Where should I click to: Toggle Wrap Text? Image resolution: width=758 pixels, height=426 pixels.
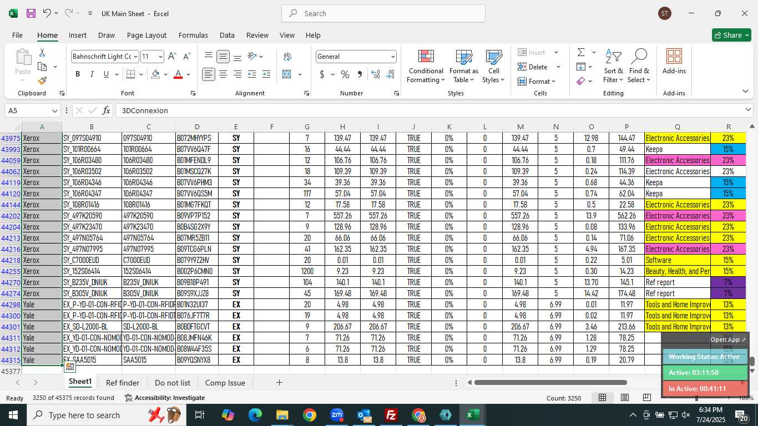coord(287,57)
